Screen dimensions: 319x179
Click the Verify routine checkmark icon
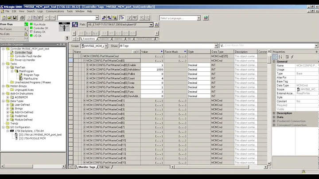pyautogui.click(x=129, y=18)
